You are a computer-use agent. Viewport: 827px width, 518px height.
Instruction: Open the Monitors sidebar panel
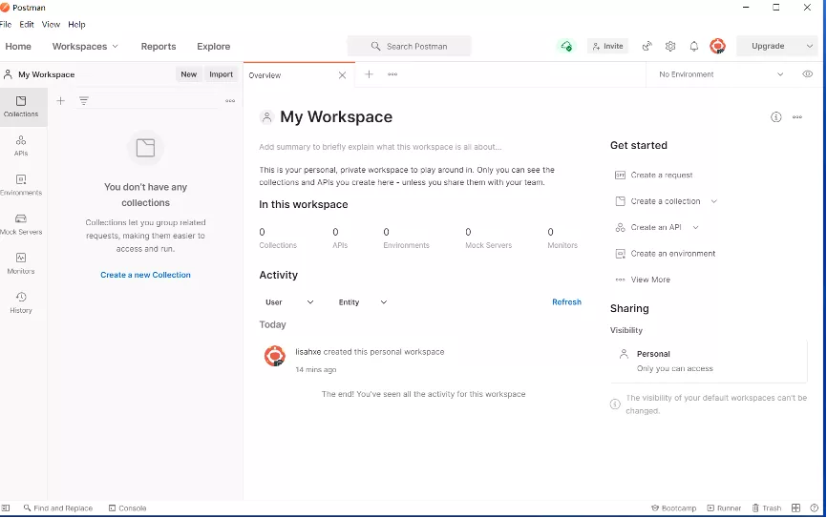21,263
